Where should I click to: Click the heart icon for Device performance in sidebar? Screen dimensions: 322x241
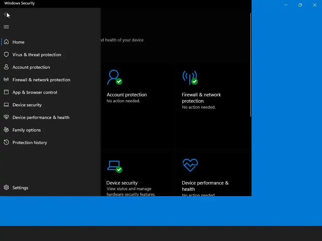tap(6, 117)
